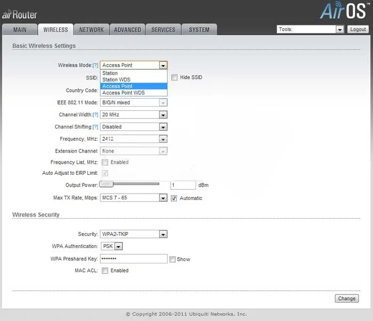Switch to the WIRELESS tab
This screenshot has width=373, height=321.
tap(55, 30)
